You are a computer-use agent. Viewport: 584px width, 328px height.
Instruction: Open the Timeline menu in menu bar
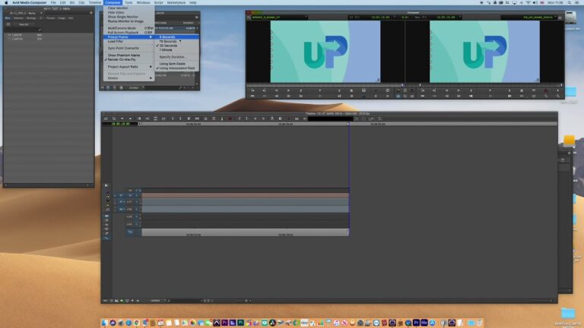coord(94,2)
